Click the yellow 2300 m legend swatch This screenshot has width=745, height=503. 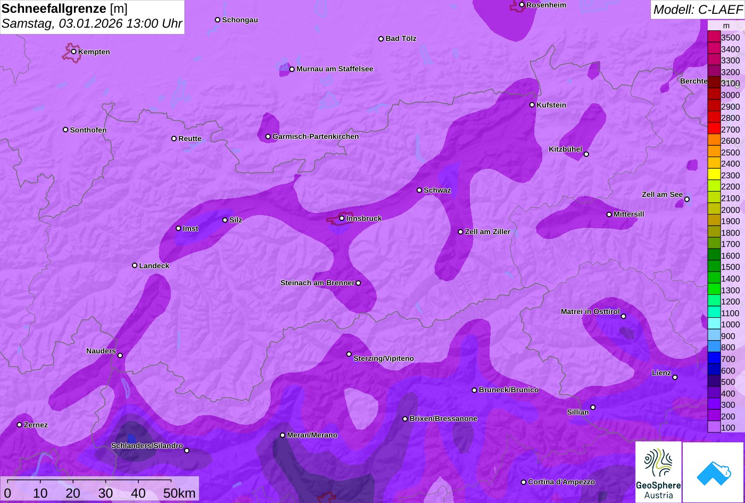tap(714, 175)
